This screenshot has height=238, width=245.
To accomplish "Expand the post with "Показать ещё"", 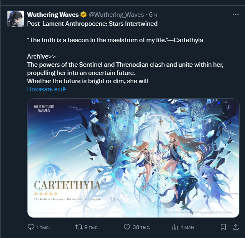I will 46,89.
